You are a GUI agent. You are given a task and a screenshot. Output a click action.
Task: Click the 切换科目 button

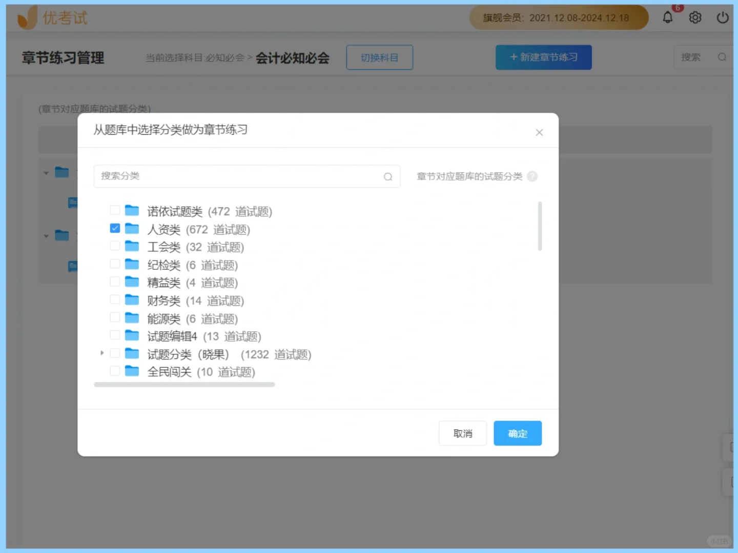379,57
